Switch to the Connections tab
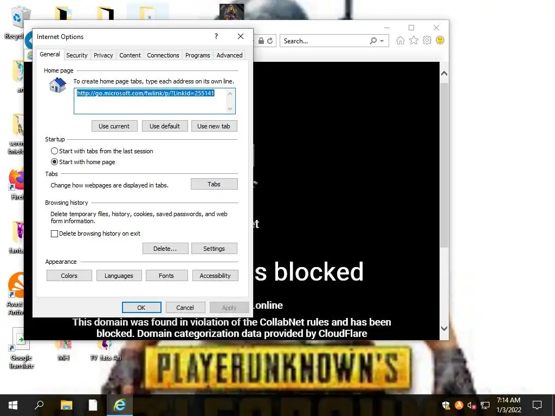Viewport: 555px width, 416px height. pos(163,55)
